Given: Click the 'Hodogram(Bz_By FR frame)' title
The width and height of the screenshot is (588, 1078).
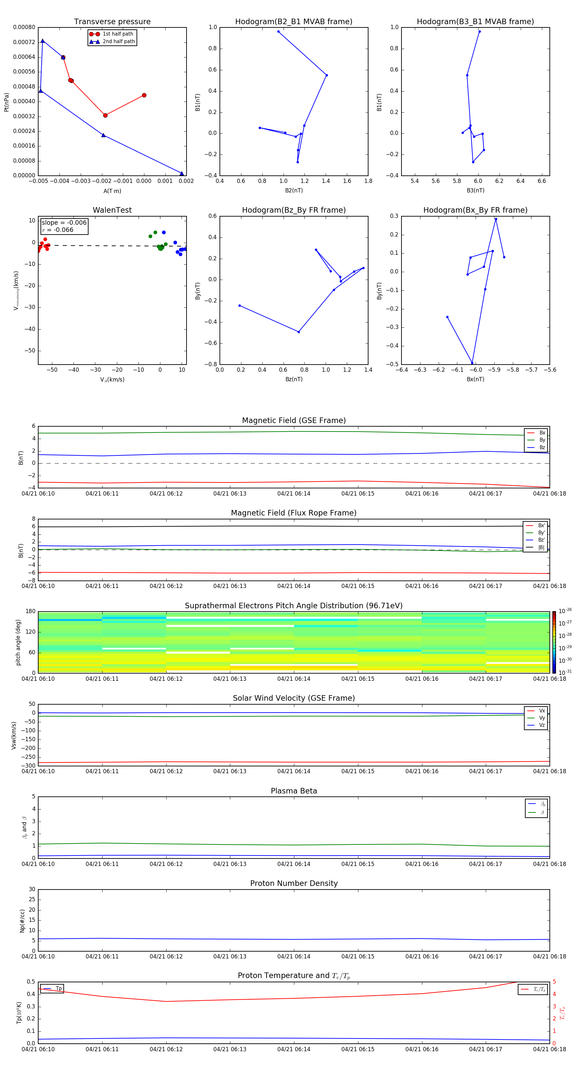Looking at the screenshot, I should coord(294,210).
